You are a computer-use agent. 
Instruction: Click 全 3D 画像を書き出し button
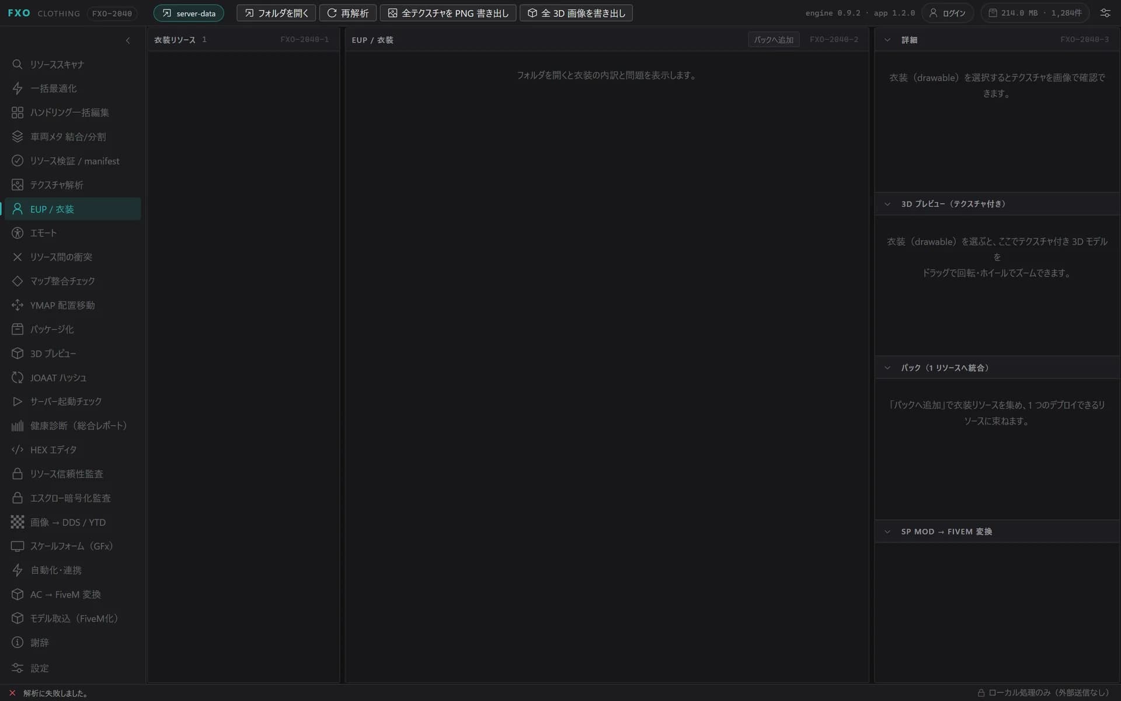(576, 13)
